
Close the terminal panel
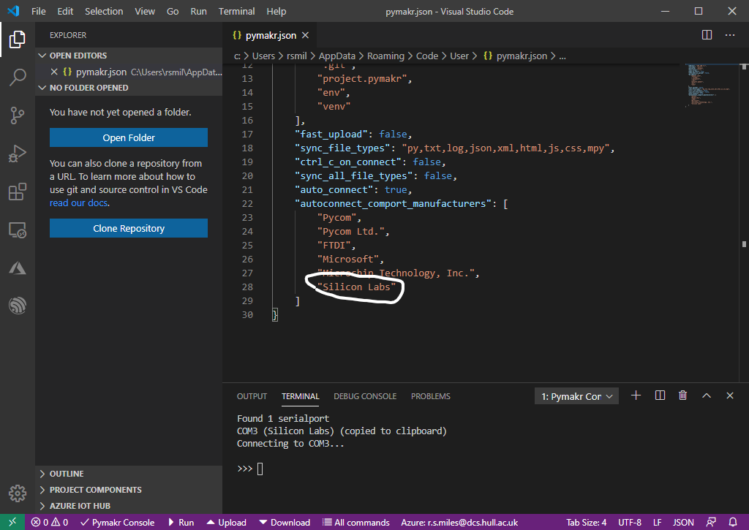[729, 395]
